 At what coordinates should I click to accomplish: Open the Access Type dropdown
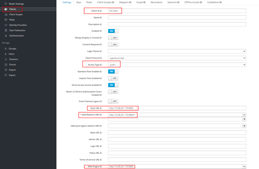click(x=177, y=65)
